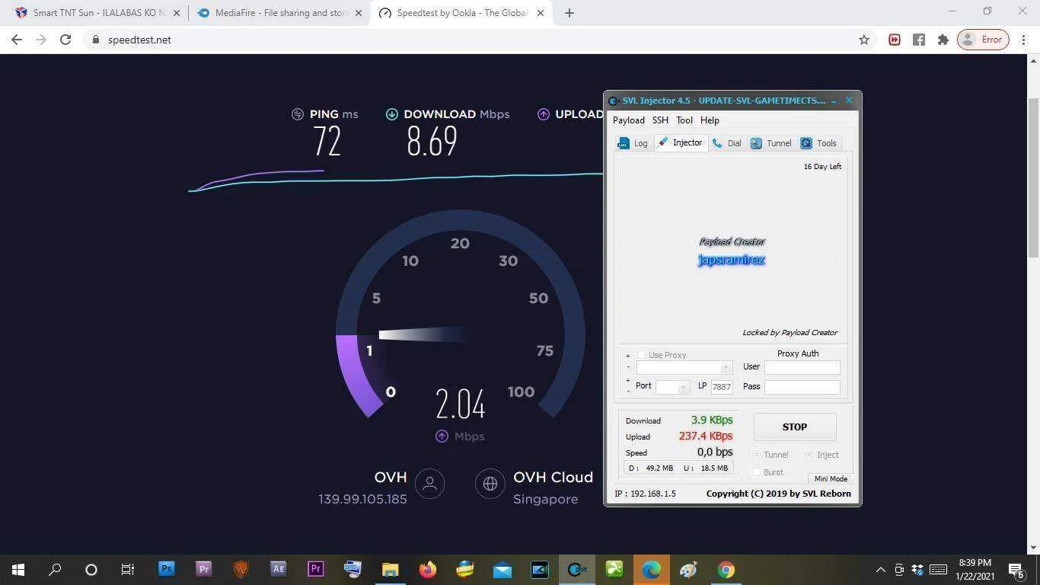Click the '16 Day Left' text
The height and width of the screenshot is (585, 1040).
[822, 166]
